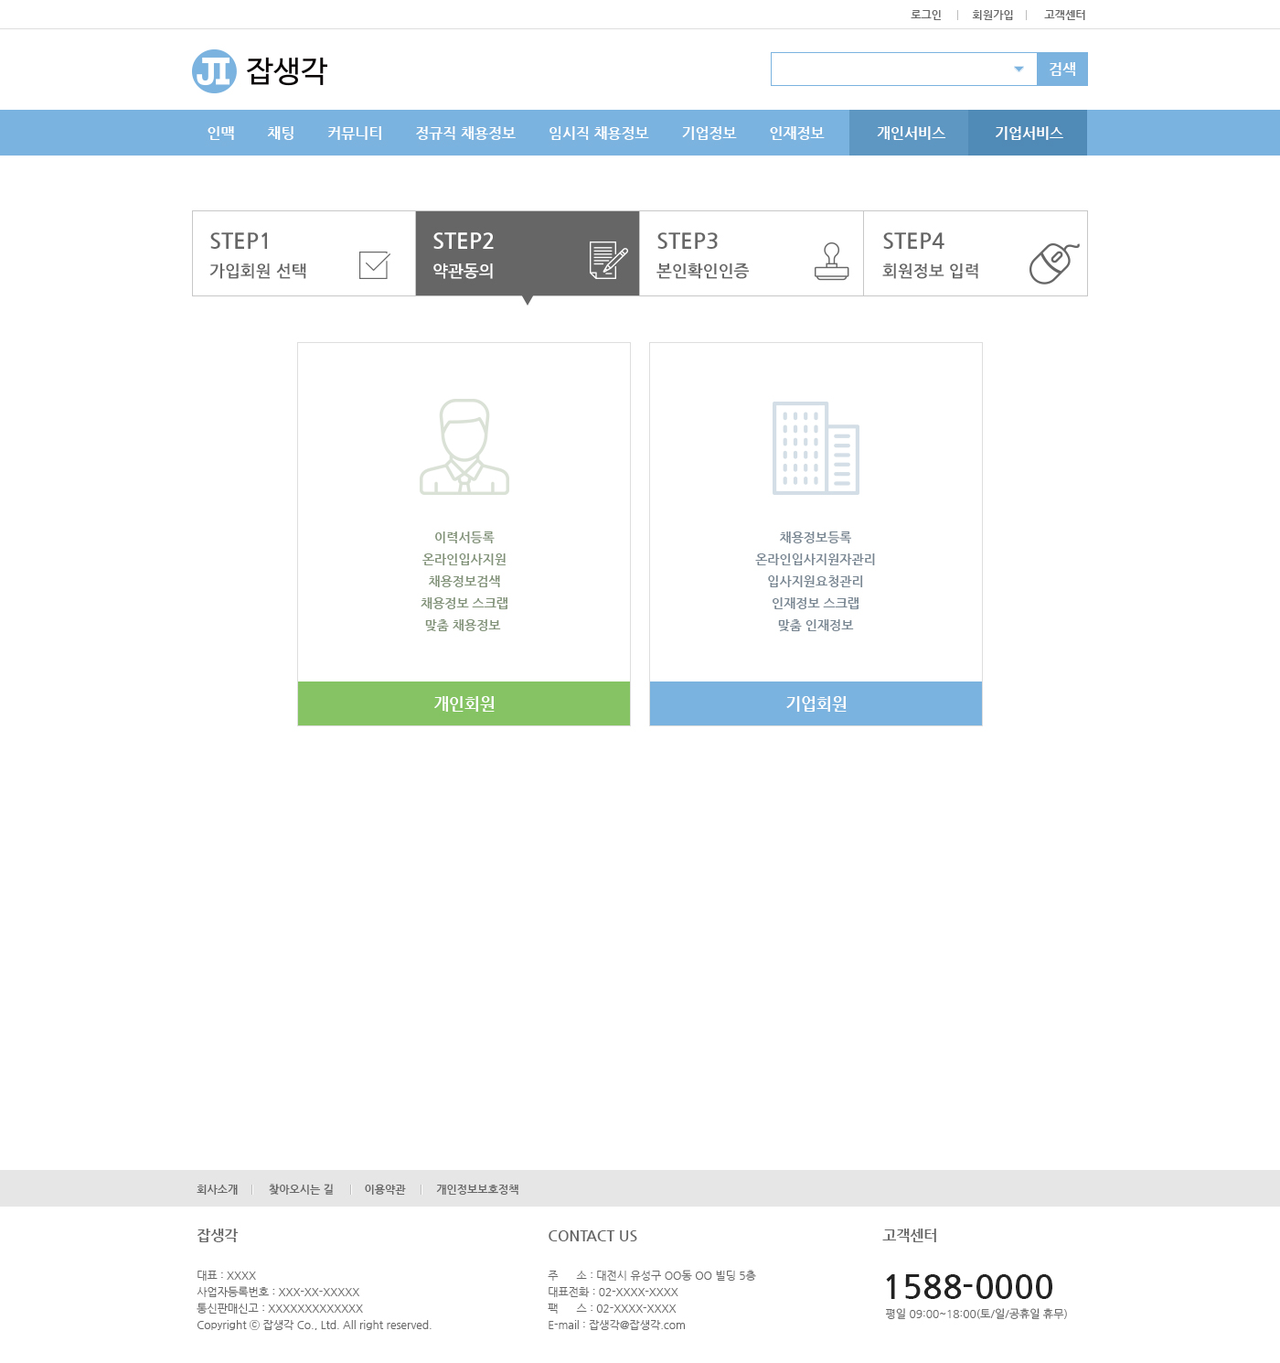Click the E-mail address line

click(x=616, y=1325)
